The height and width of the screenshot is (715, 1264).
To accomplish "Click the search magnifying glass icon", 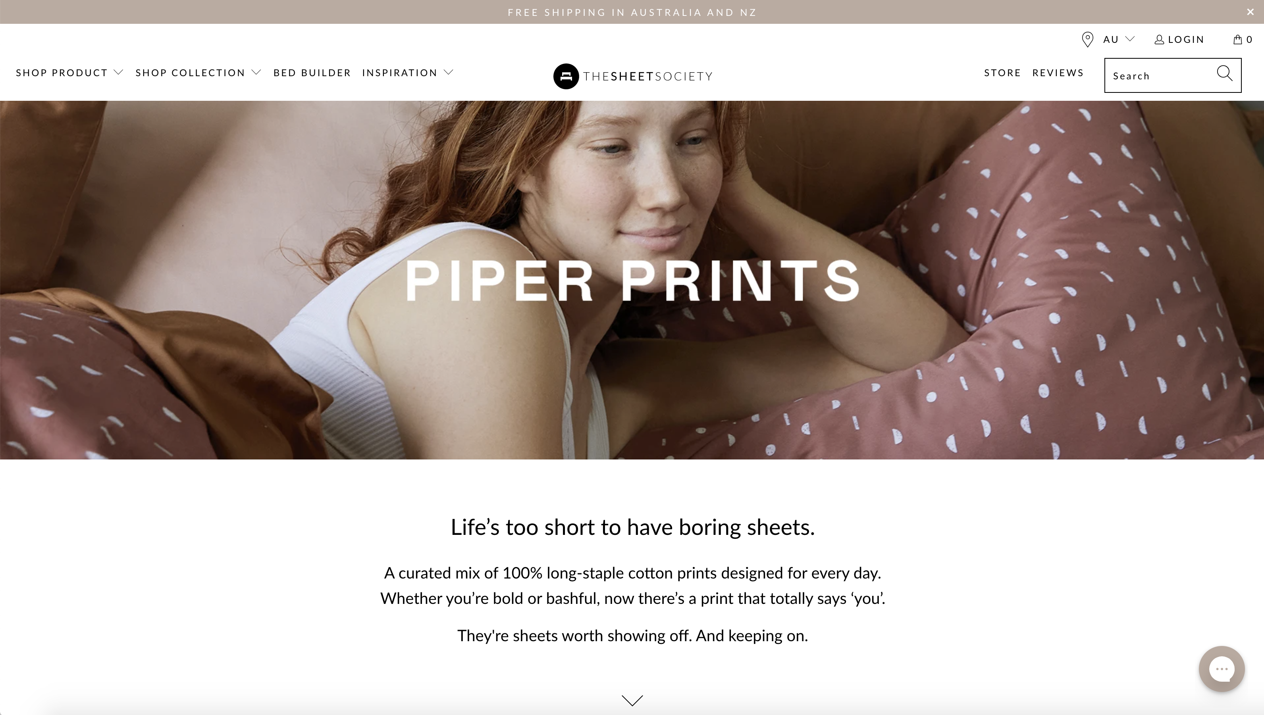I will point(1224,74).
